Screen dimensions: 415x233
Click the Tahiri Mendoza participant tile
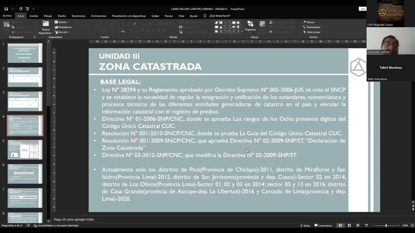[x=391, y=68]
